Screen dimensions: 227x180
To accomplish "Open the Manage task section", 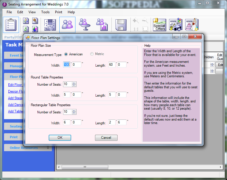I will [14, 66].
